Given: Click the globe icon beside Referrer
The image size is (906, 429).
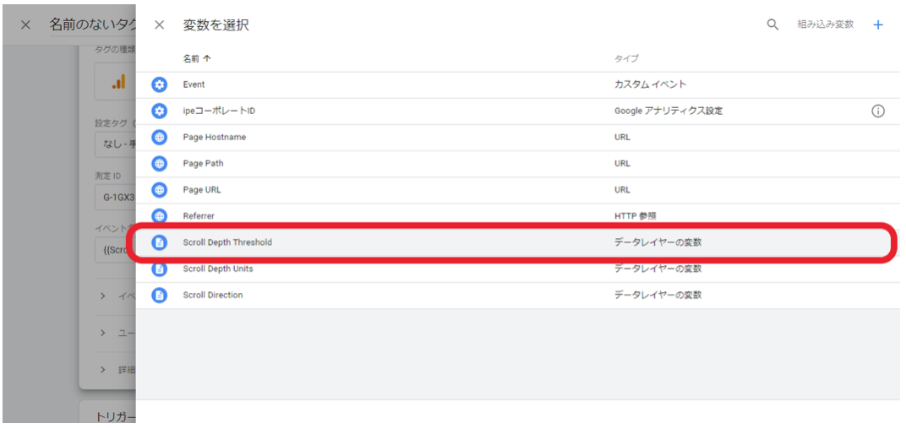Looking at the screenshot, I should point(160,216).
